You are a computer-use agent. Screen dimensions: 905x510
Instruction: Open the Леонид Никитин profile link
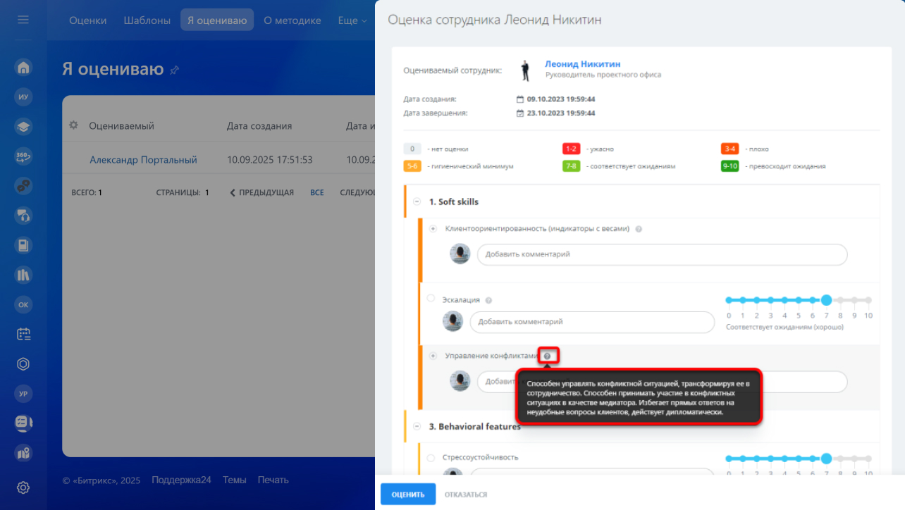(582, 64)
